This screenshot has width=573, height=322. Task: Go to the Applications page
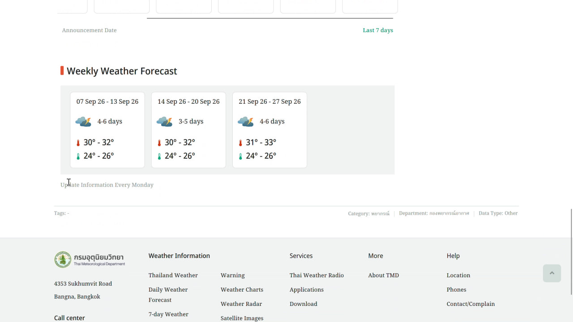(x=307, y=290)
